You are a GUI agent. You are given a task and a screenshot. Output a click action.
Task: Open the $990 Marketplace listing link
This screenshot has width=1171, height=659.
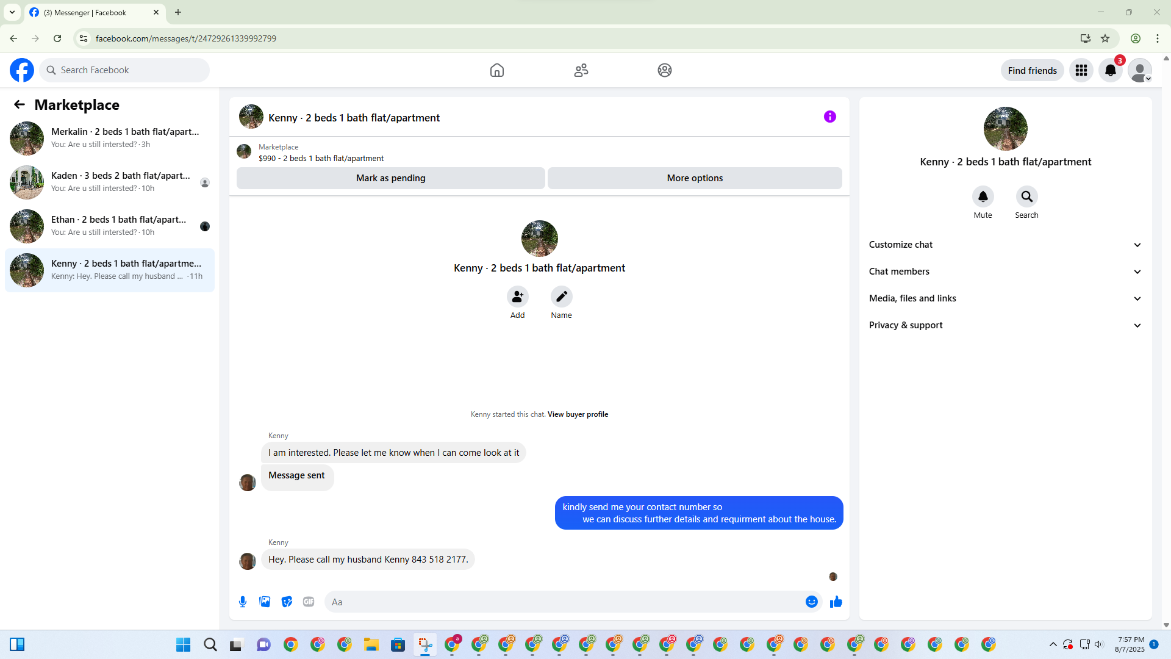[321, 159]
